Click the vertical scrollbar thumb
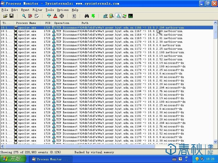 (215, 32)
